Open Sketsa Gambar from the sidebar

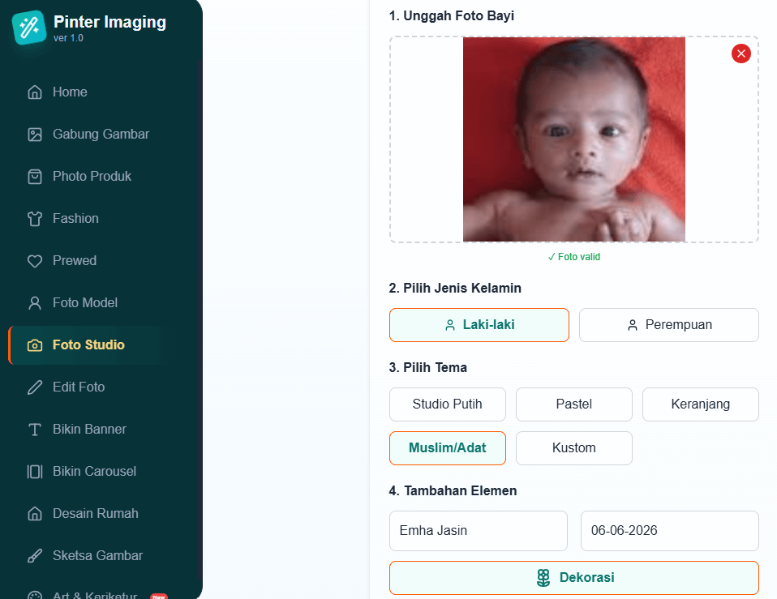tap(97, 556)
